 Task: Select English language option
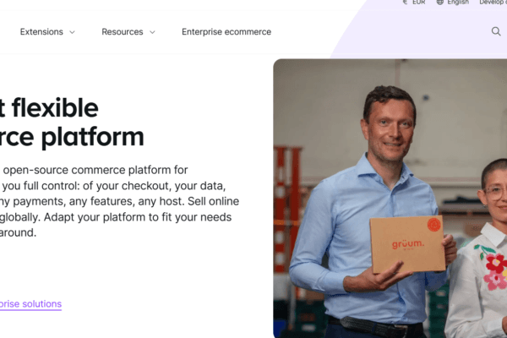(458, 3)
